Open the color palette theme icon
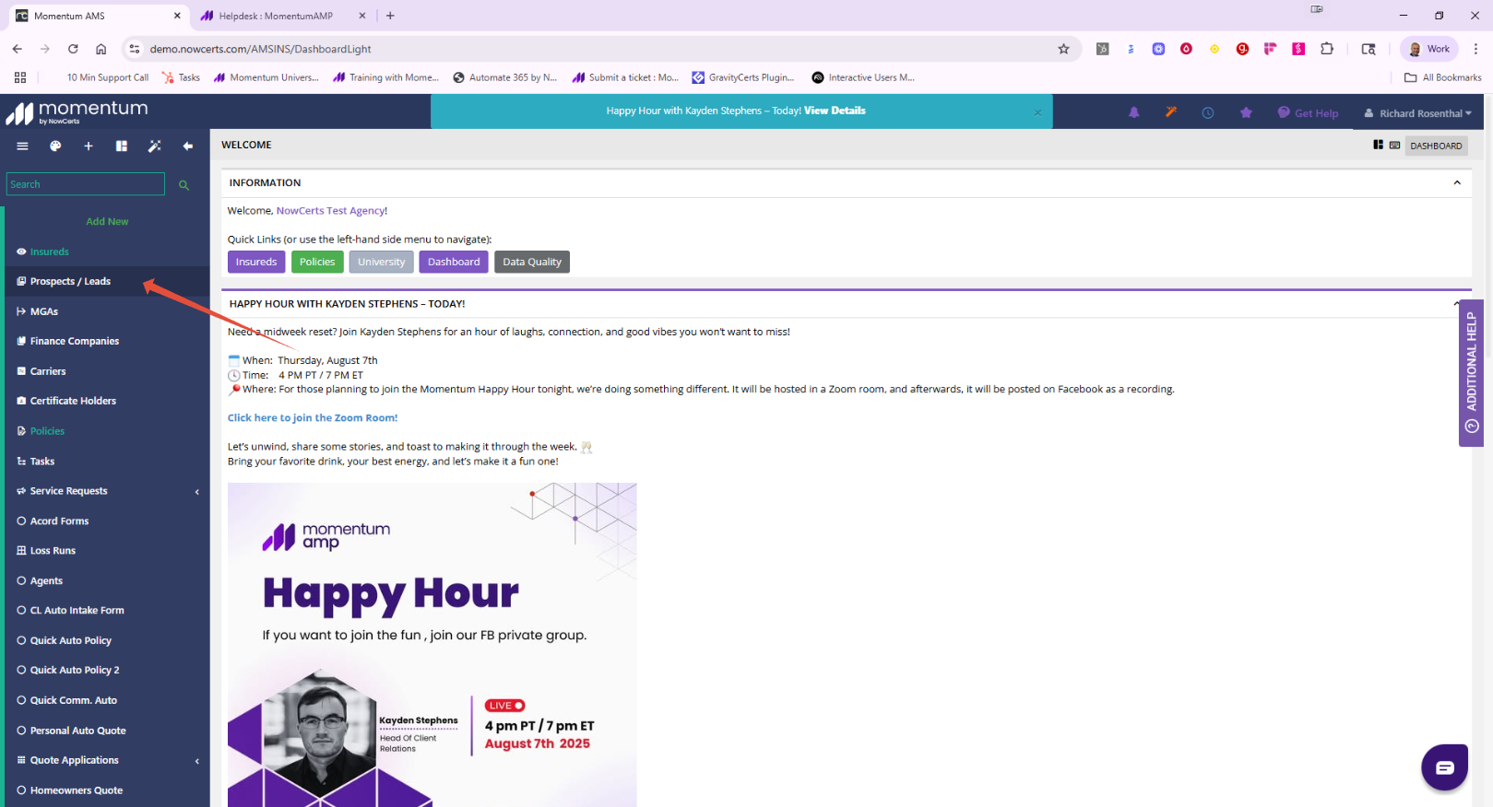Image resolution: width=1493 pixels, height=807 pixels. pos(55,146)
